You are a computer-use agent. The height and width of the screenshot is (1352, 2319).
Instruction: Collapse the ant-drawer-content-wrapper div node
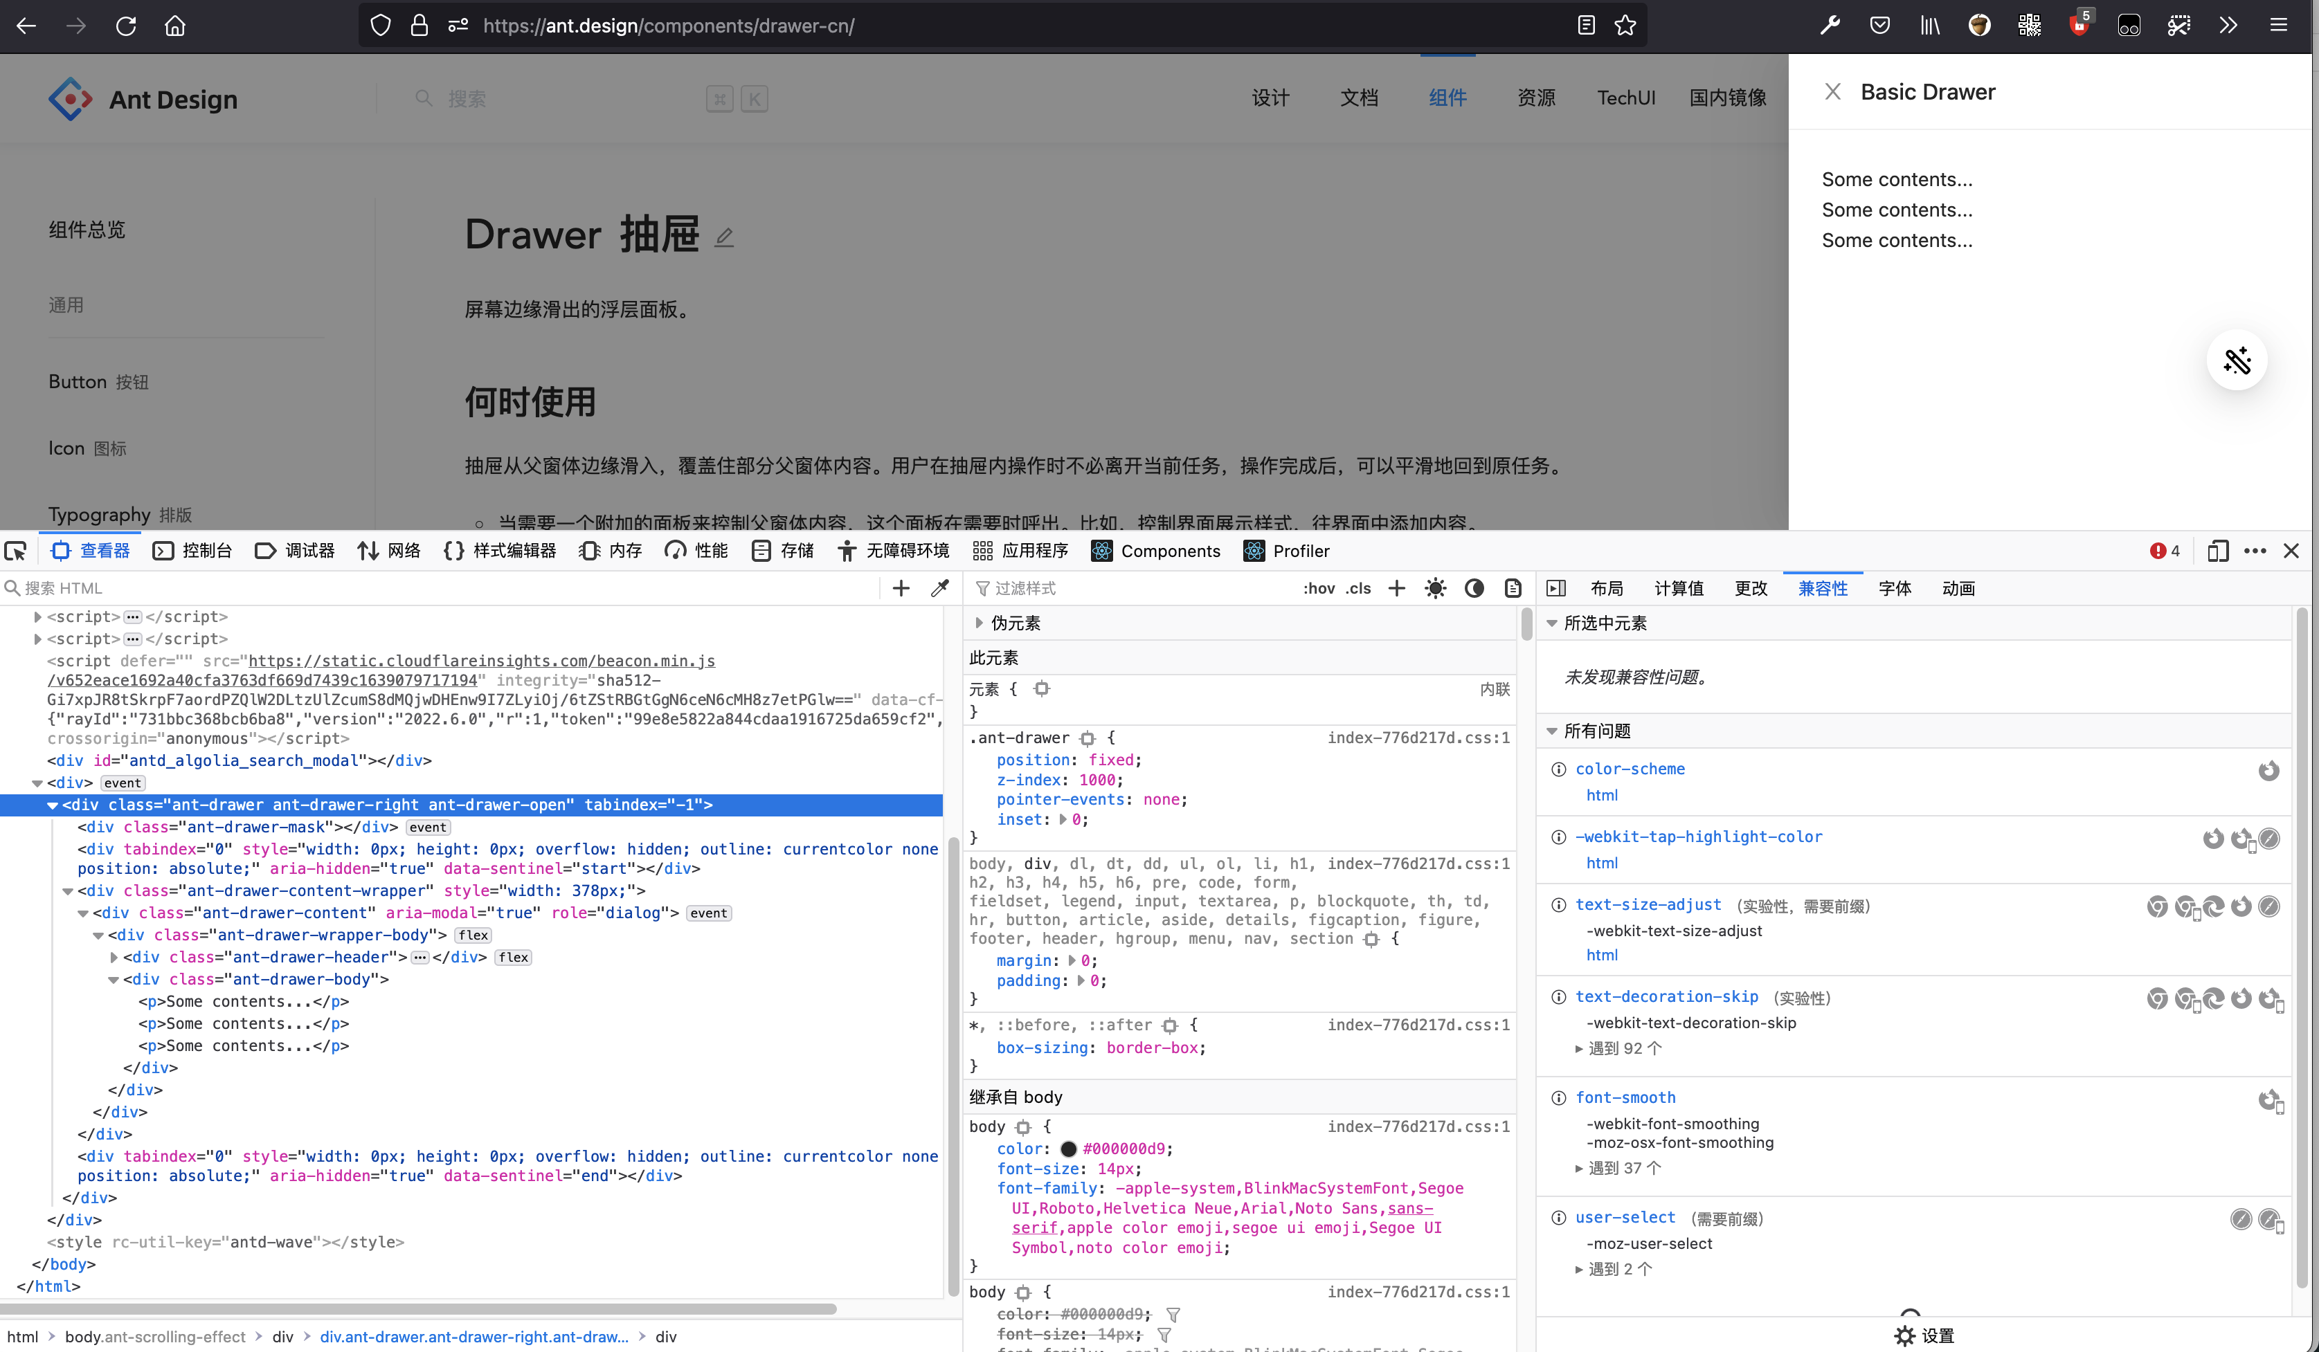point(67,891)
